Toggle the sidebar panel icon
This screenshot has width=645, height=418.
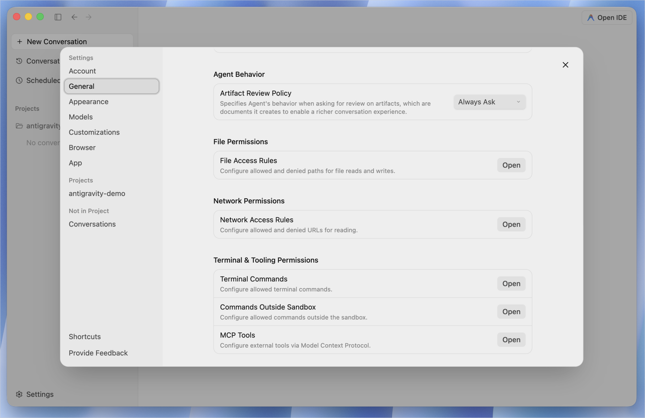pos(58,17)
